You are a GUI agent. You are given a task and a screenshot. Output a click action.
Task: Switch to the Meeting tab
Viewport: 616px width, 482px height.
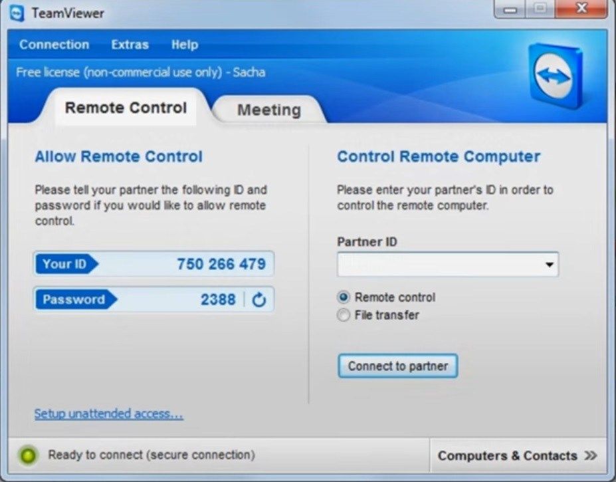(269, 110)
